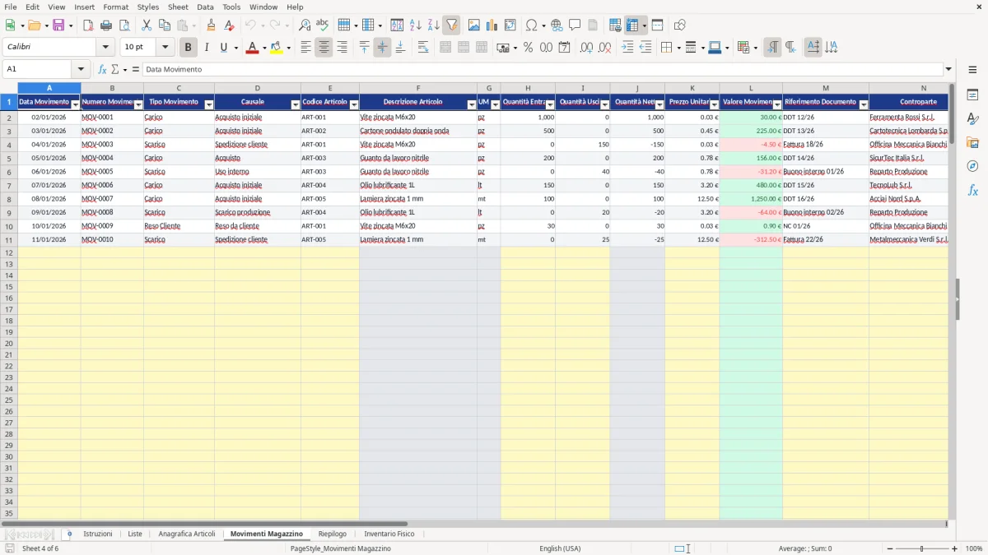Toggle Freeze Rows and Columns
The width and height of the screenshot is (988, 555).
tap(631, 25)
